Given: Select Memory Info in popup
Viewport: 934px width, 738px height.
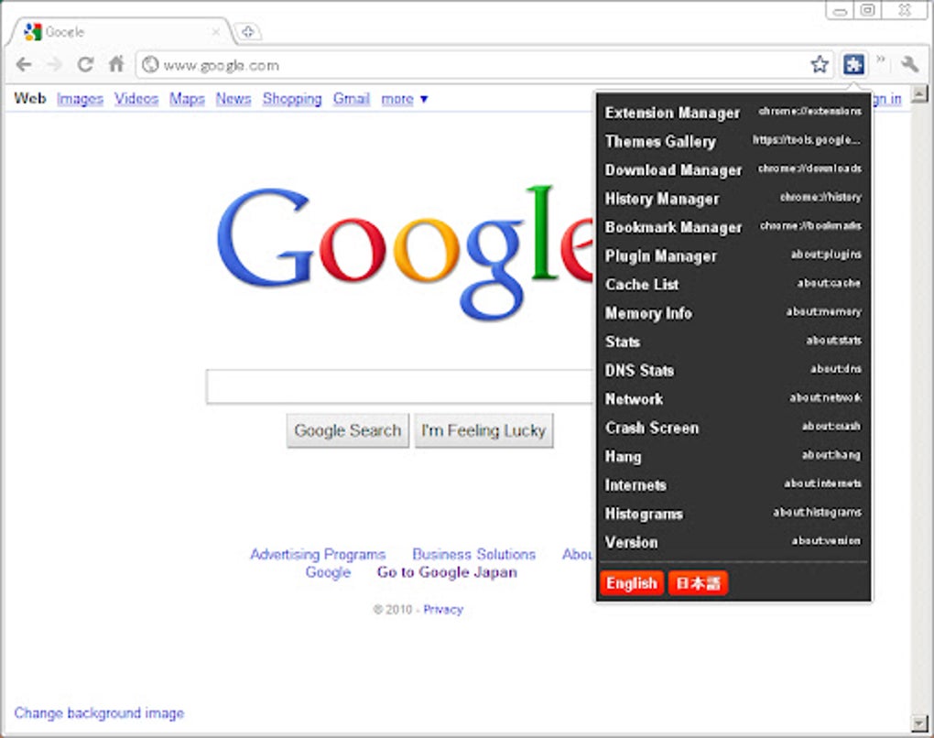Looking at the screenshot, I should [x=733, y=313].
